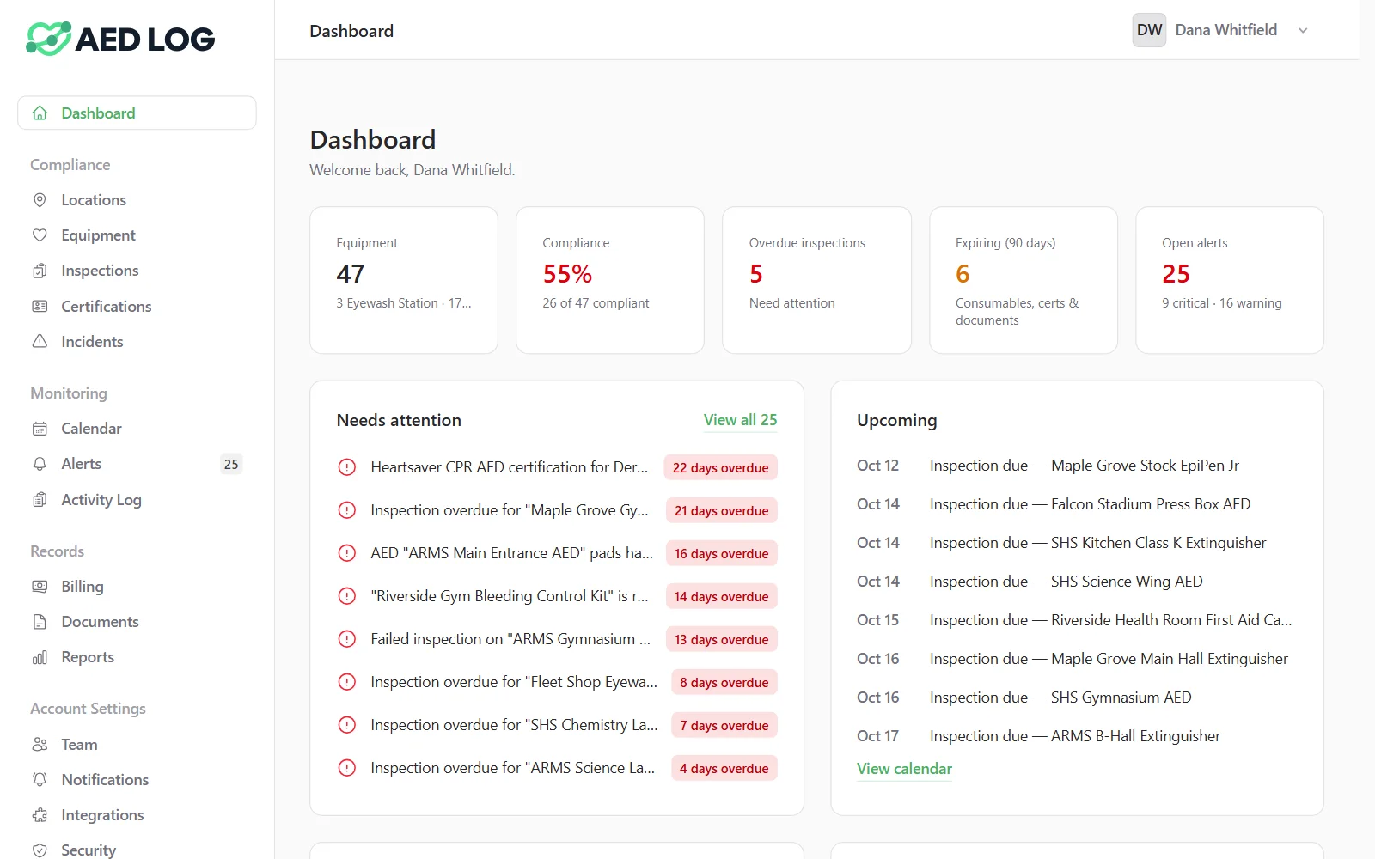The image size is (1375, 859).
Task: Open the "Riverside Gym Bleeding Control Kit" alert
Action: (557, 596)
